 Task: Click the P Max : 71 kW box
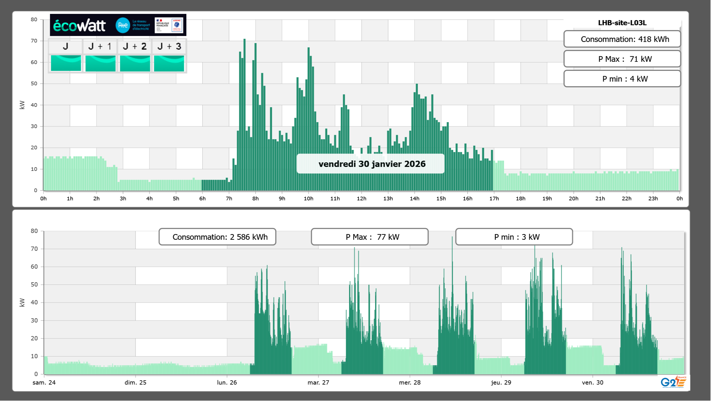tap(622, 59)
